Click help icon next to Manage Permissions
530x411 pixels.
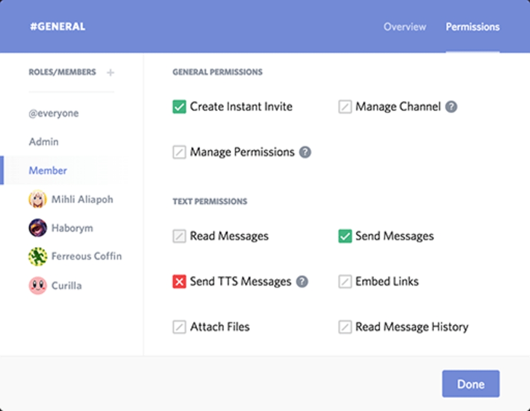tap(306, 152)
